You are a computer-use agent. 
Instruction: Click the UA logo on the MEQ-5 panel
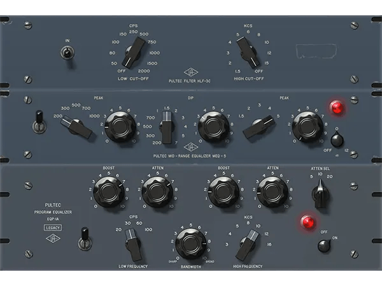[191, 147]
